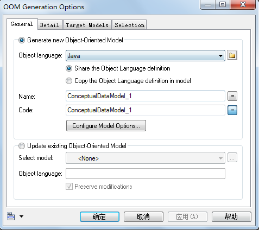Click the equals button next to Name
259x230 pixels.
232,96
